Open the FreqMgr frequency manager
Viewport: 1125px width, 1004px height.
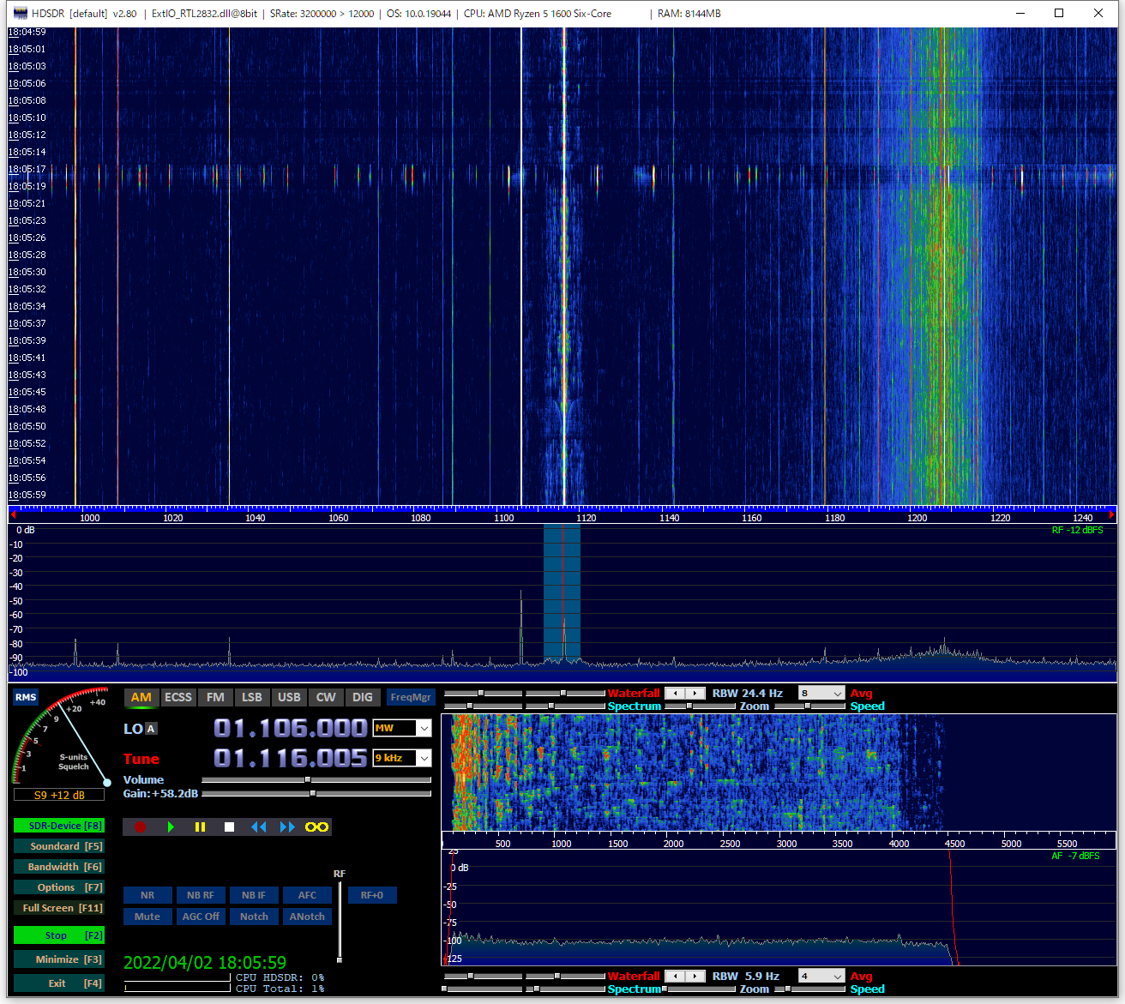pyautogui.click(x=411, y=697)
